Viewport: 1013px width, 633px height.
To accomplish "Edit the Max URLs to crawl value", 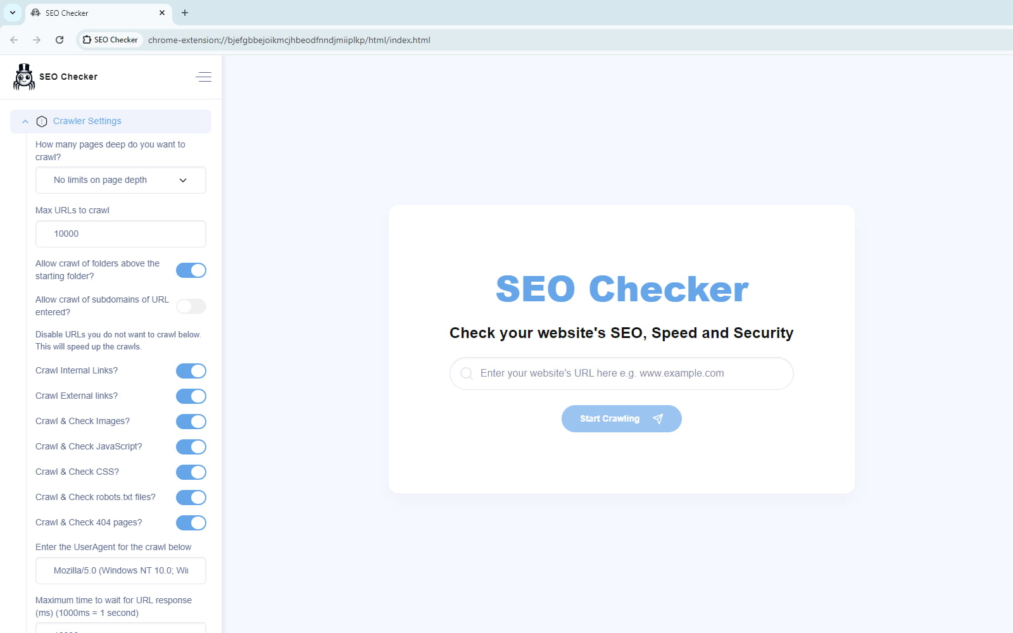I will 120,234.
